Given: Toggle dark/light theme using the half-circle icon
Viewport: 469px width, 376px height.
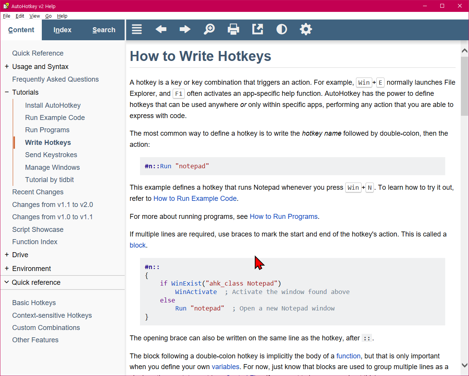Looking at the screenshot, I should coord(281,29).
